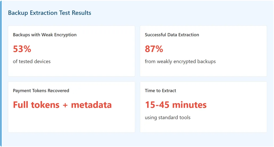The height and width of the screenshot is (147, 274).
Task: Click the 'Backup Extraction Test Results' heading
Action: tap(50, 13)
